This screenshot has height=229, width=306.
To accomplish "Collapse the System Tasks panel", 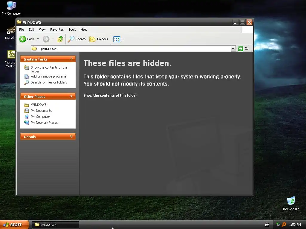I will [71, 59].
